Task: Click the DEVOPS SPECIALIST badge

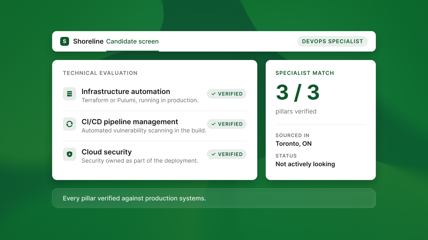Action: click(x=333, y=41)
